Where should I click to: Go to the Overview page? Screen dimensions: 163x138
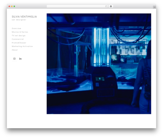tap(16, 28)
